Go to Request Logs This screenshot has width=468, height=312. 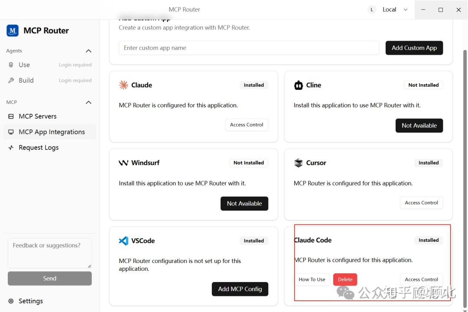pos(39,147)
